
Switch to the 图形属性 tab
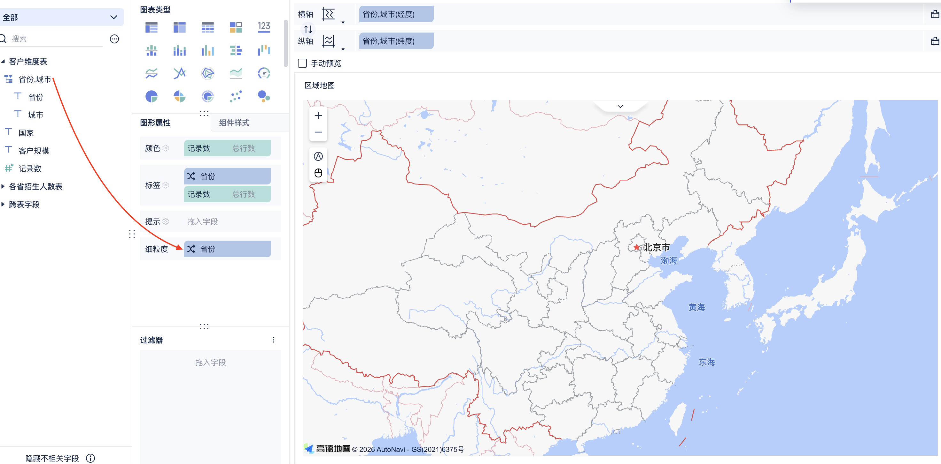coord(155,123)
